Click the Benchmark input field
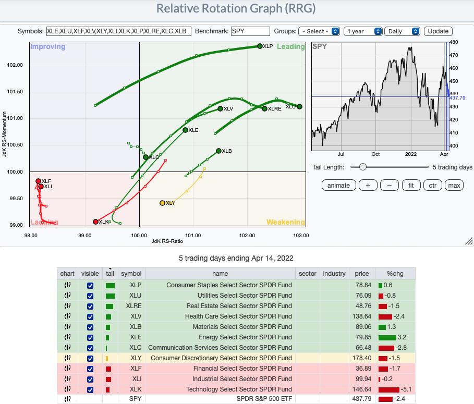Screen dimensions: 474x404 (250, 31)
